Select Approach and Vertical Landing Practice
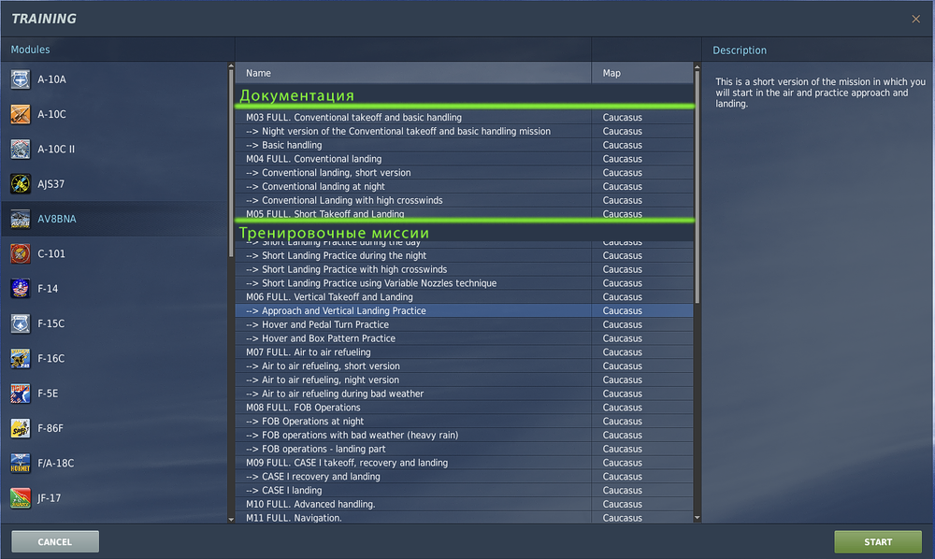935x559 pixels. tap(464, 310)
